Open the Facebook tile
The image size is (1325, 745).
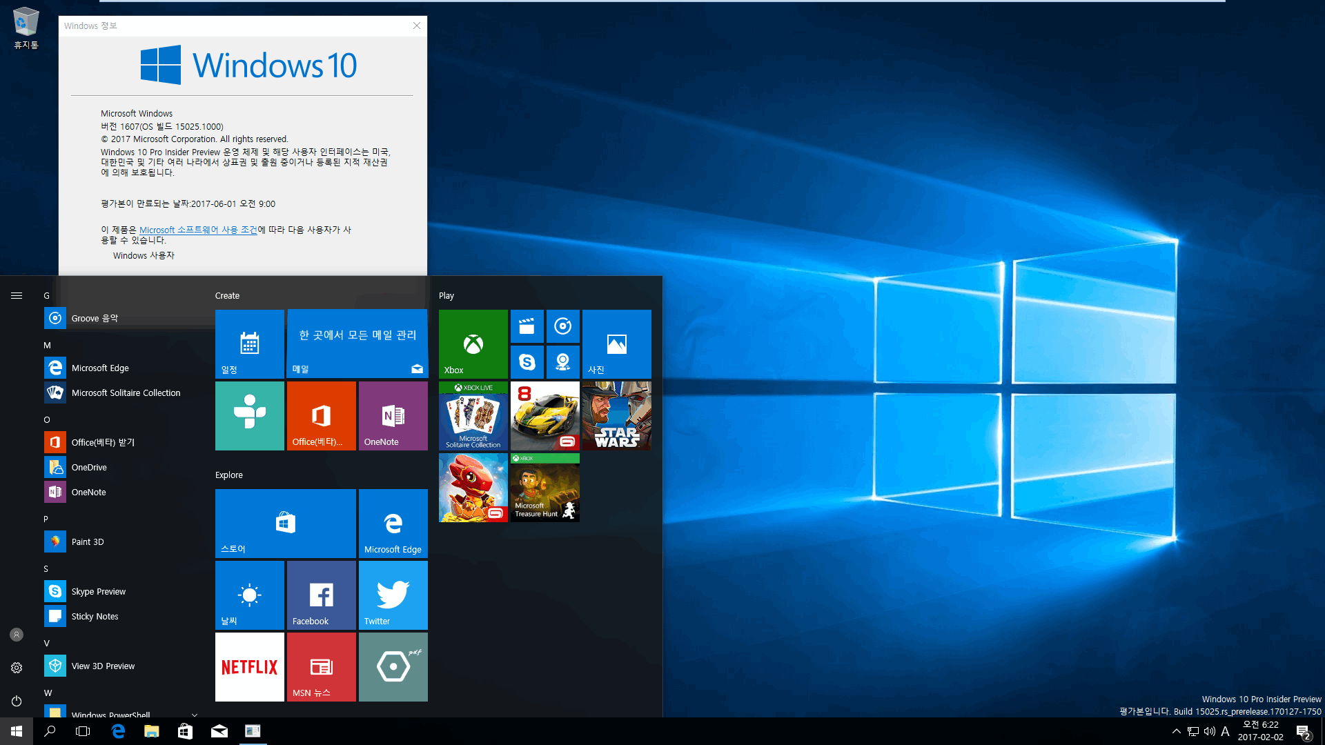pyautogui.click(x=322, y=595)
